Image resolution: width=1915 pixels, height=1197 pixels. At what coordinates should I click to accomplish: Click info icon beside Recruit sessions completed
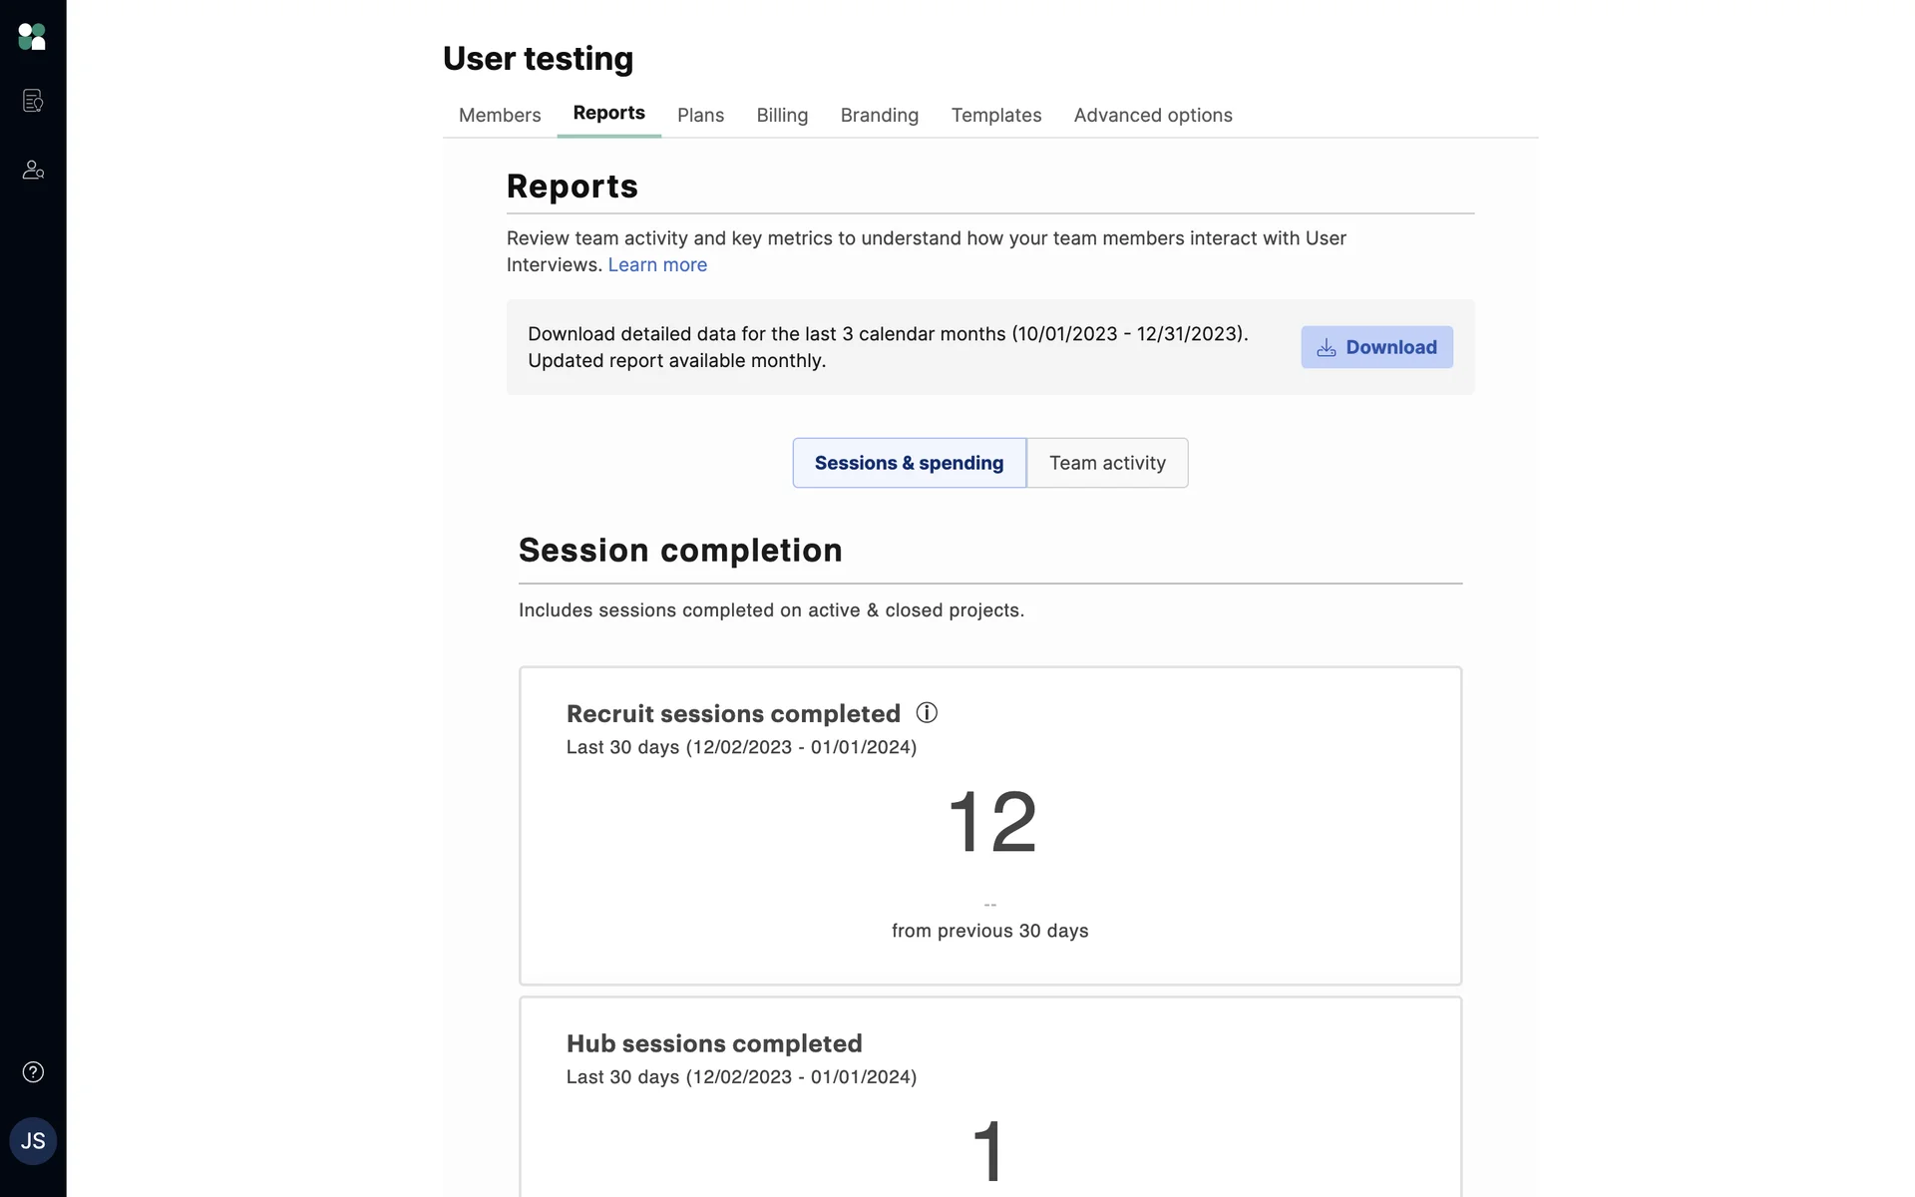[x=927, y=713]
